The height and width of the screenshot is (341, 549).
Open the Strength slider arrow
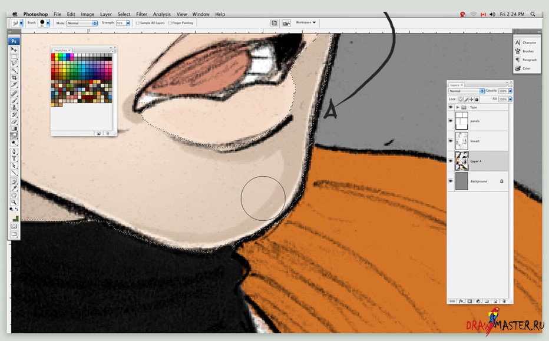[128, 23]
